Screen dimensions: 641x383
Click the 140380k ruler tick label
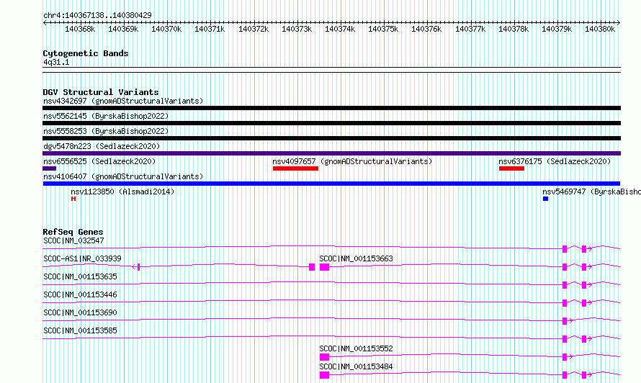[600, 29]
